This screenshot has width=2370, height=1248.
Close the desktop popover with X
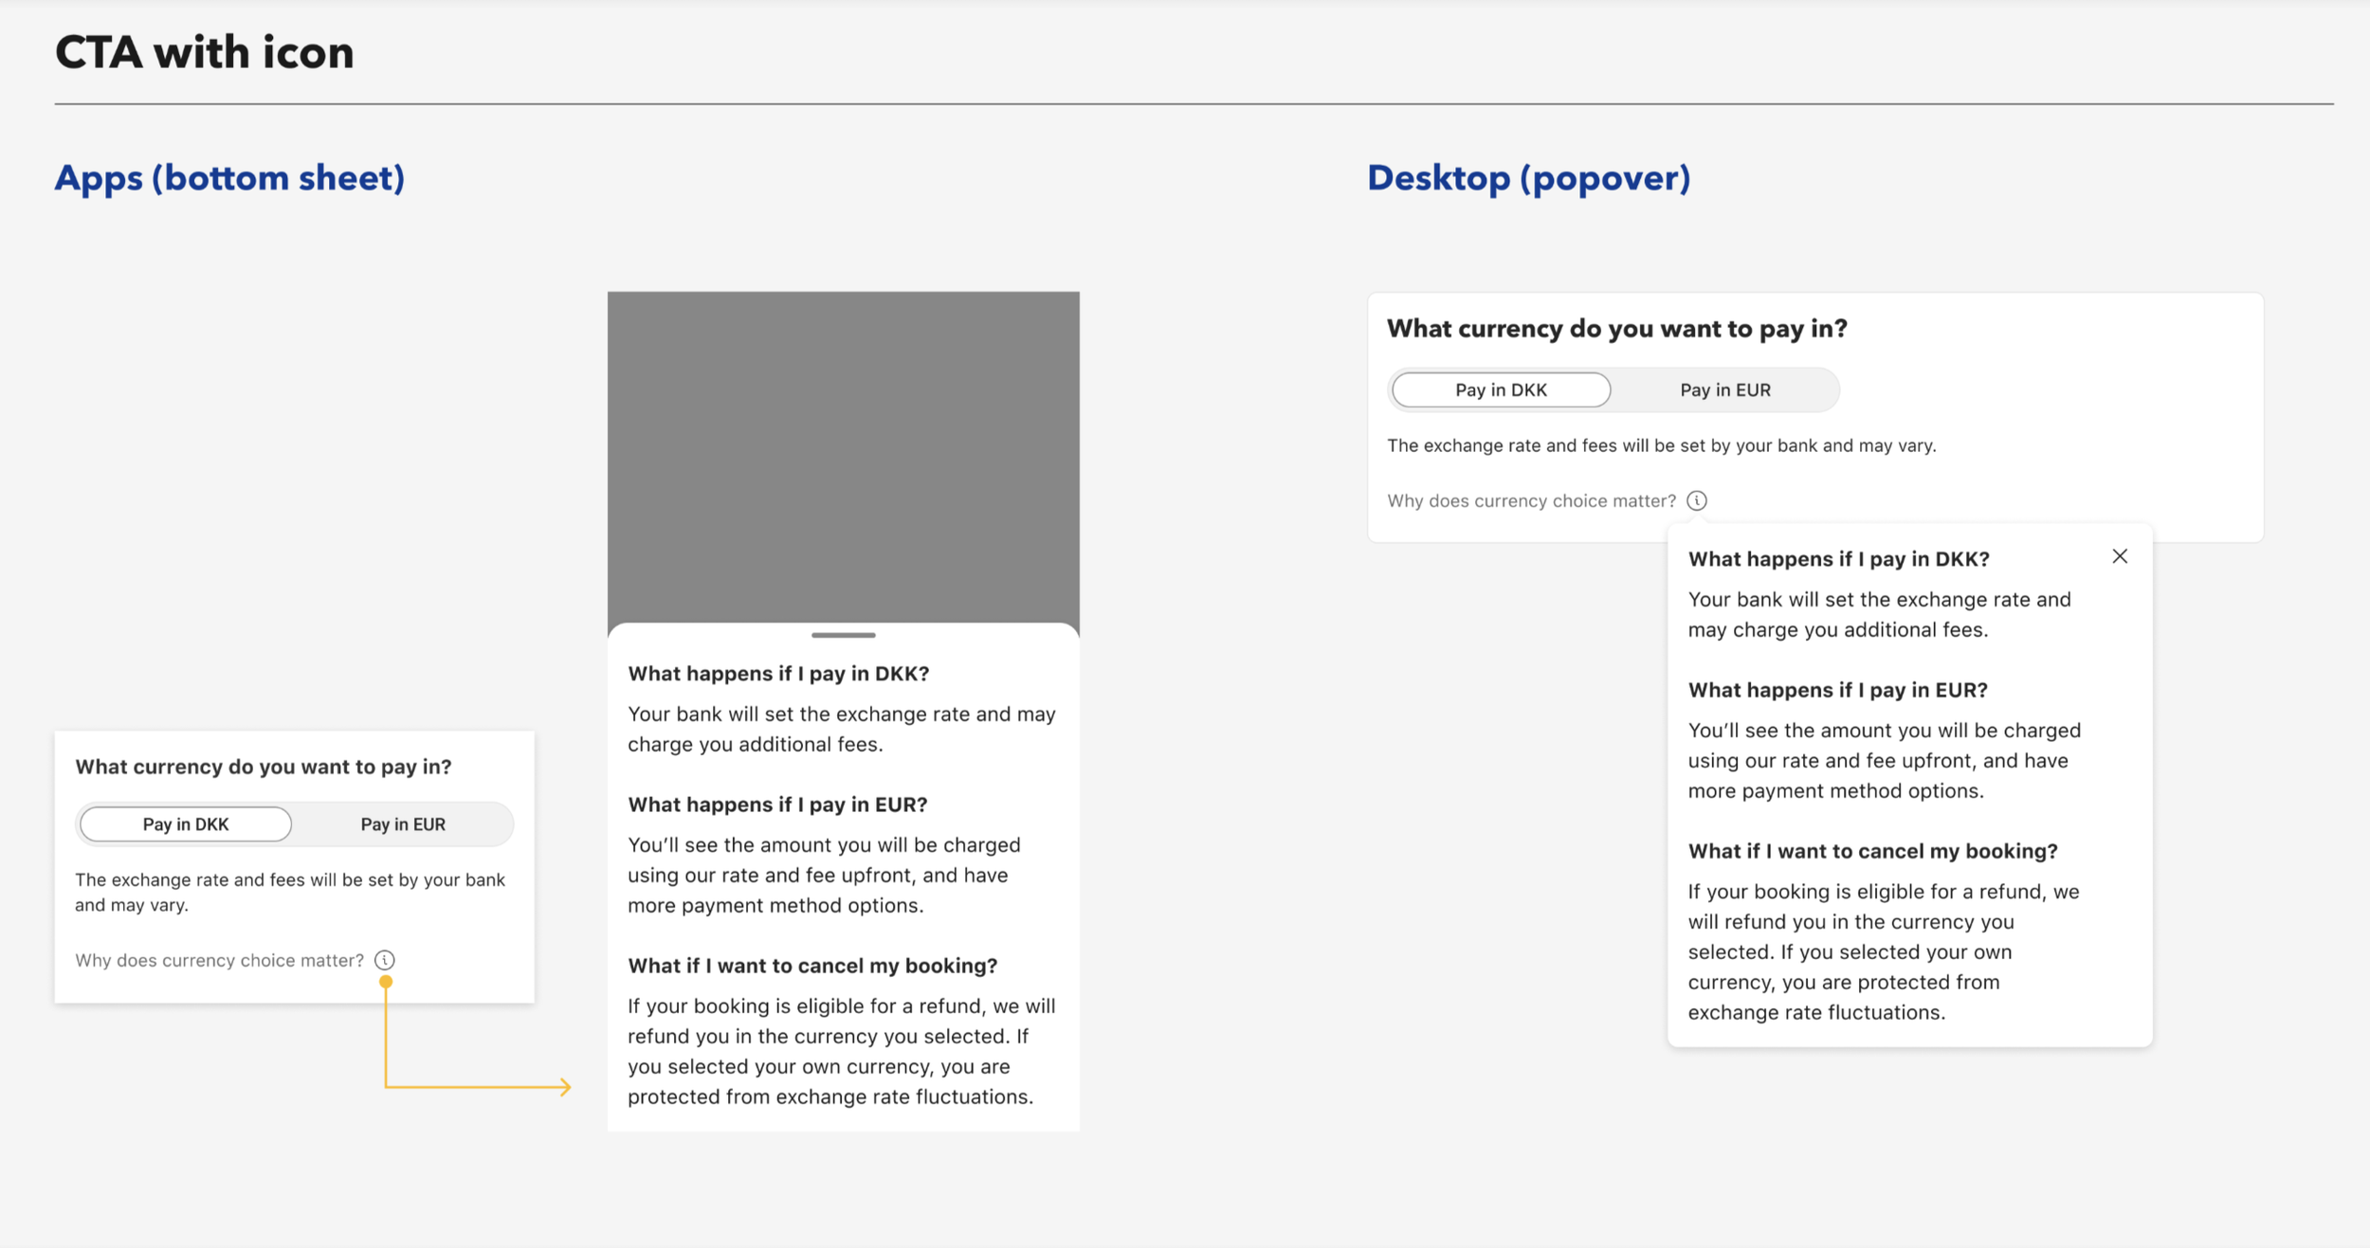pos(2120,556)
